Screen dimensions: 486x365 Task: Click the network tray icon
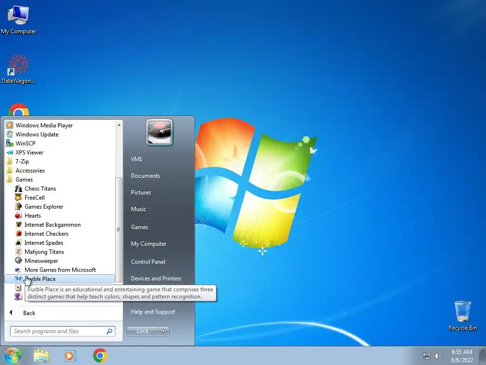click(427, 356)
